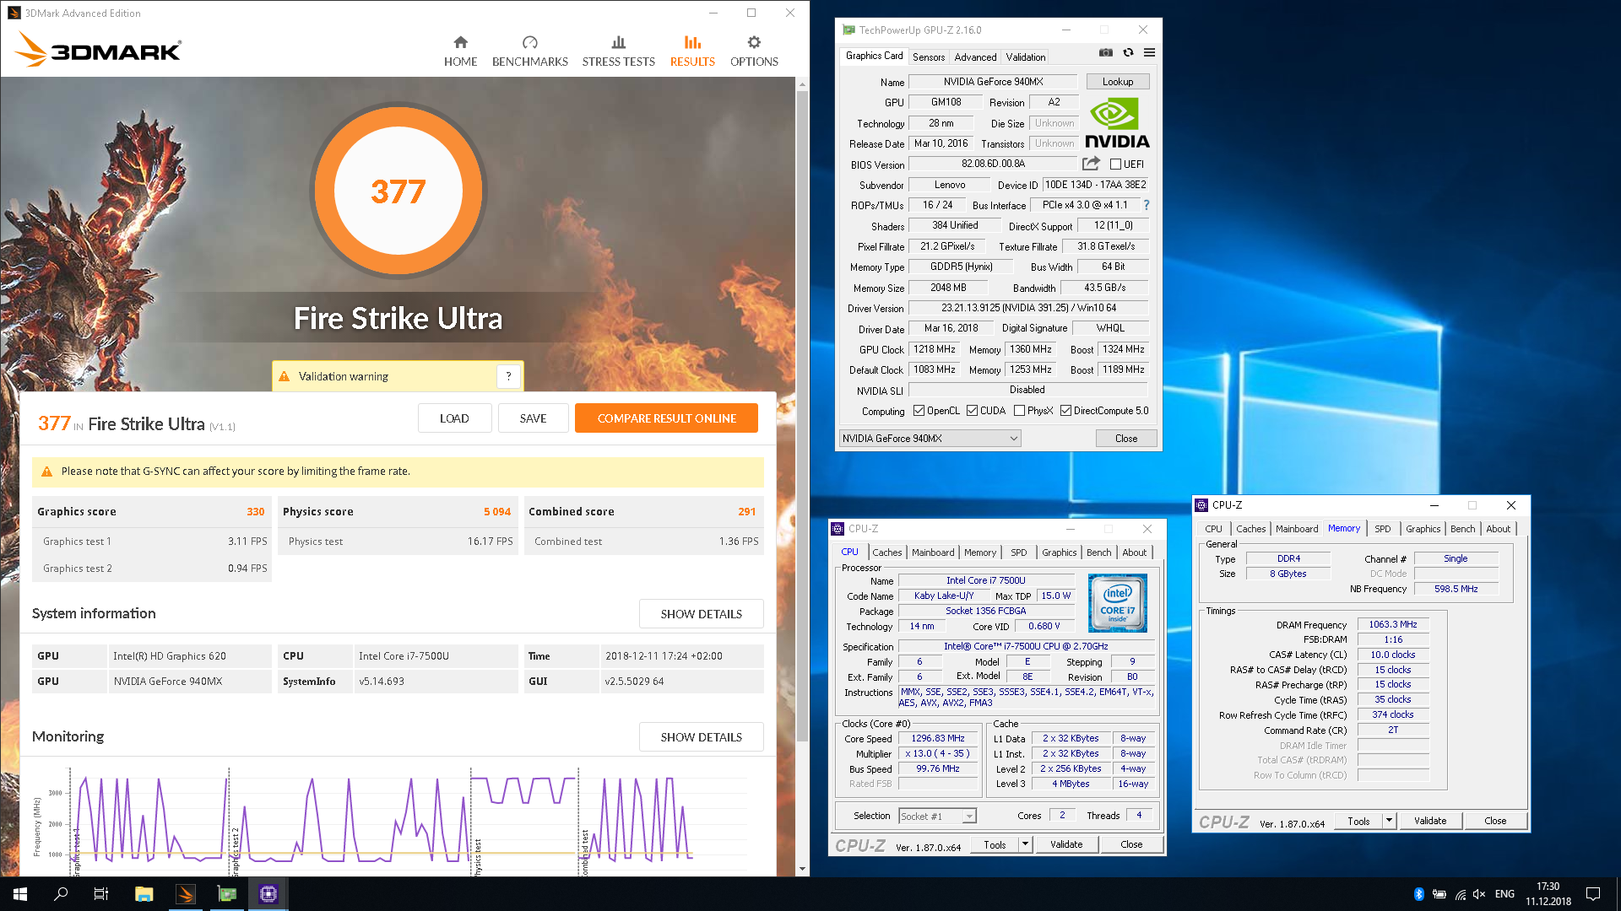
Task: Open Caches tab in left CPU-Z window
Action: (x=886, y=553)
